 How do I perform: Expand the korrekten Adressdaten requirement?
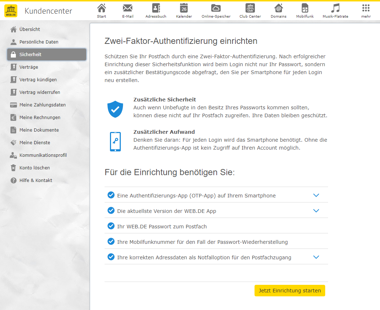tap(316, 257)
